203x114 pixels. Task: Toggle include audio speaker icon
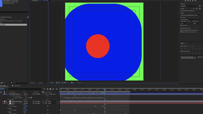[x=194, y=9]
